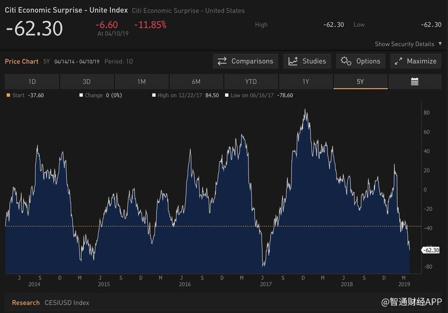Viewport: 448px width, 313px height.
Task: Switch to the 3D time range tab
Action: point(86,82)
